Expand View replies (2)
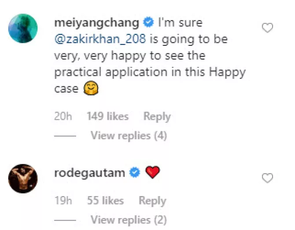Screen dimensions: 295x230 click(x=129, y=219)
